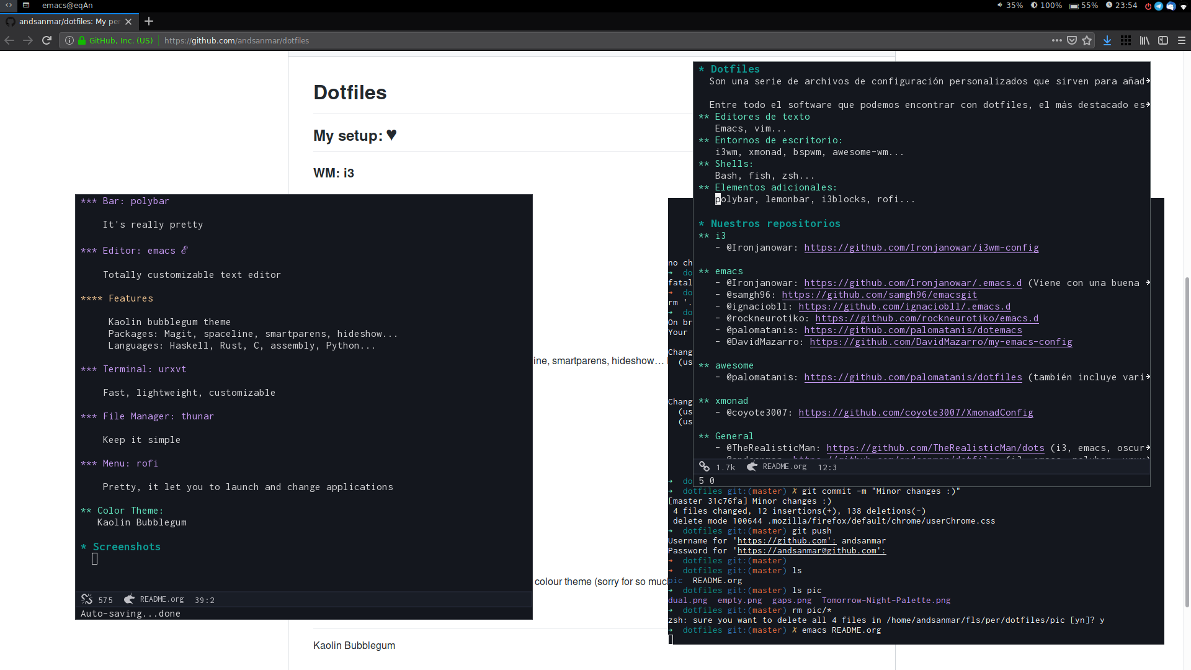The height and width of the screenshot is (670, 1191).
Task: Open the Firefox library
Action: point(1144,40)
